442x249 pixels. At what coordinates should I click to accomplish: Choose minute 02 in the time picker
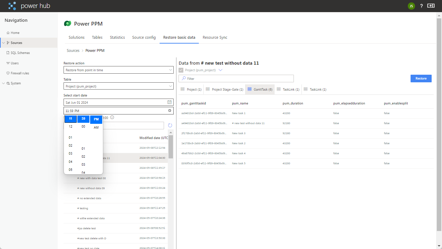83,157
